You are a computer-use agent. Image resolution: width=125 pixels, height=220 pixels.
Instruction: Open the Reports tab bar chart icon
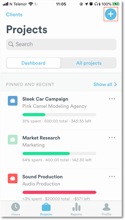click(76, 207)
